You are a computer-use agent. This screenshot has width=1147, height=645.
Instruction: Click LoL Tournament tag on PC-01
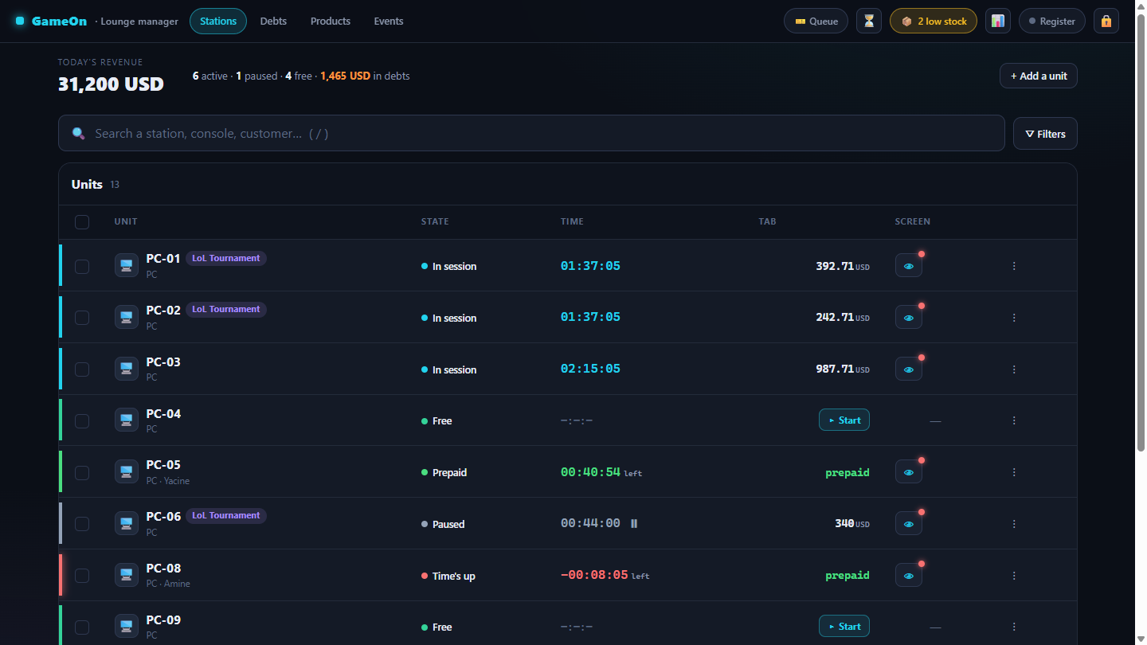[226, 258]
